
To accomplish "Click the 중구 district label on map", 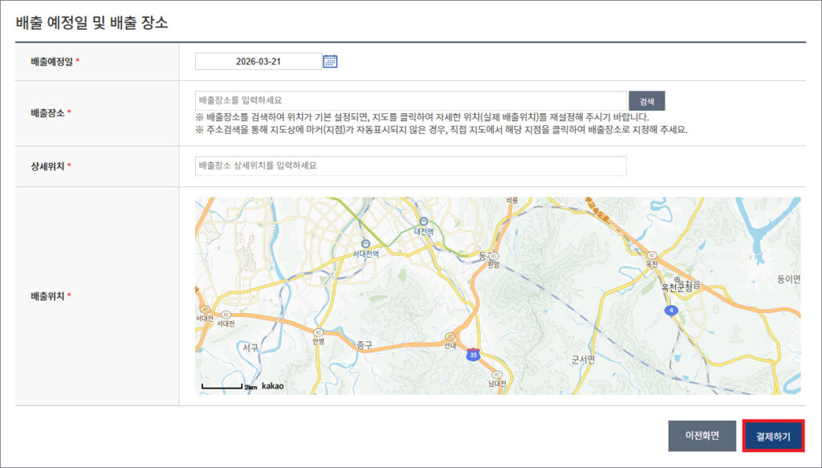I will [x=364, y=345].
